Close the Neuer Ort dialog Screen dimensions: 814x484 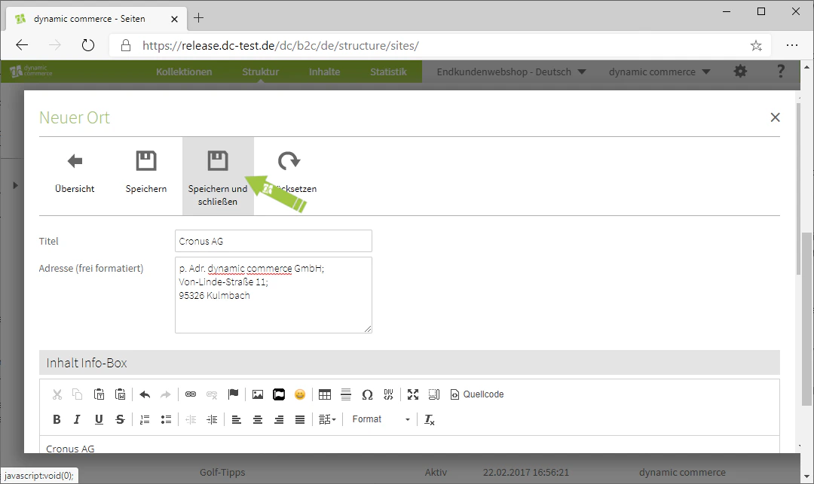tap(775, 117)
